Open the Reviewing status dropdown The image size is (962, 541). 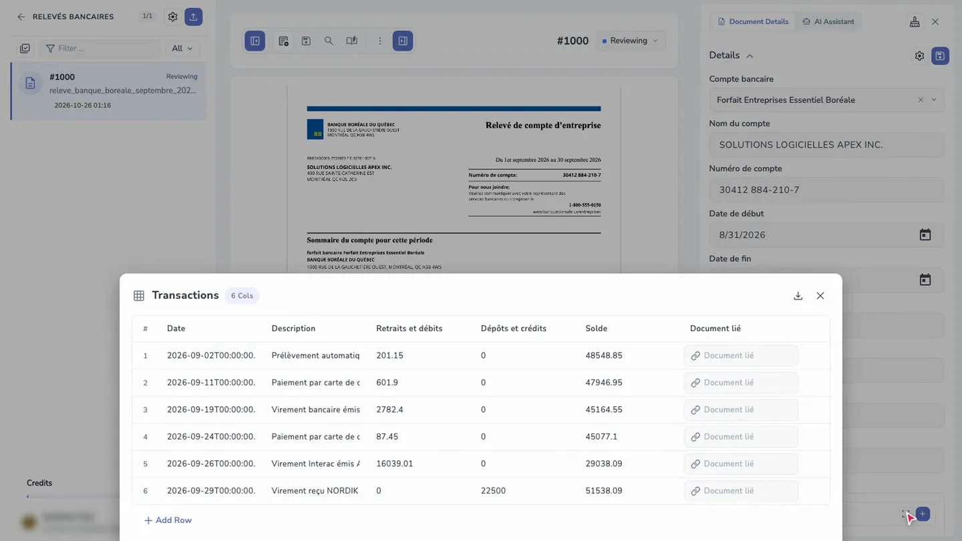[630, 41]
